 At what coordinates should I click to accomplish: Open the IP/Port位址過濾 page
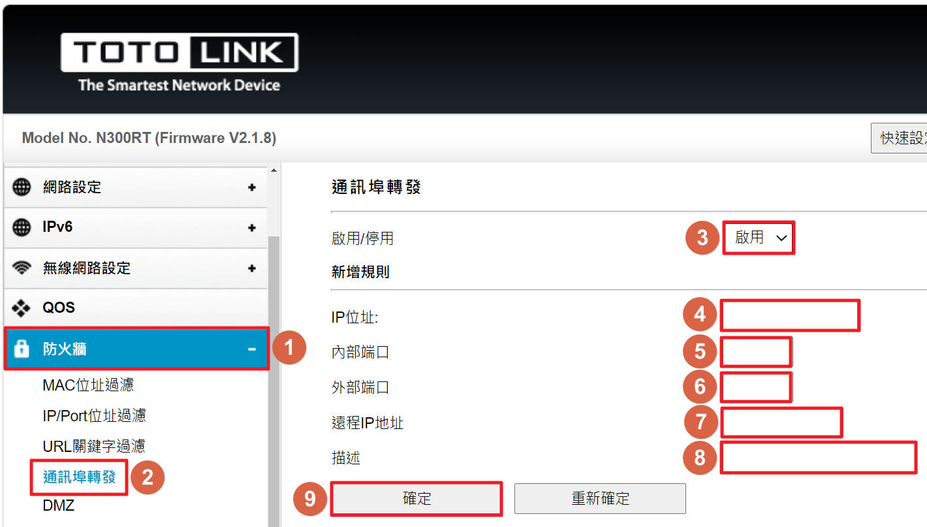click(x=94, y=415)
